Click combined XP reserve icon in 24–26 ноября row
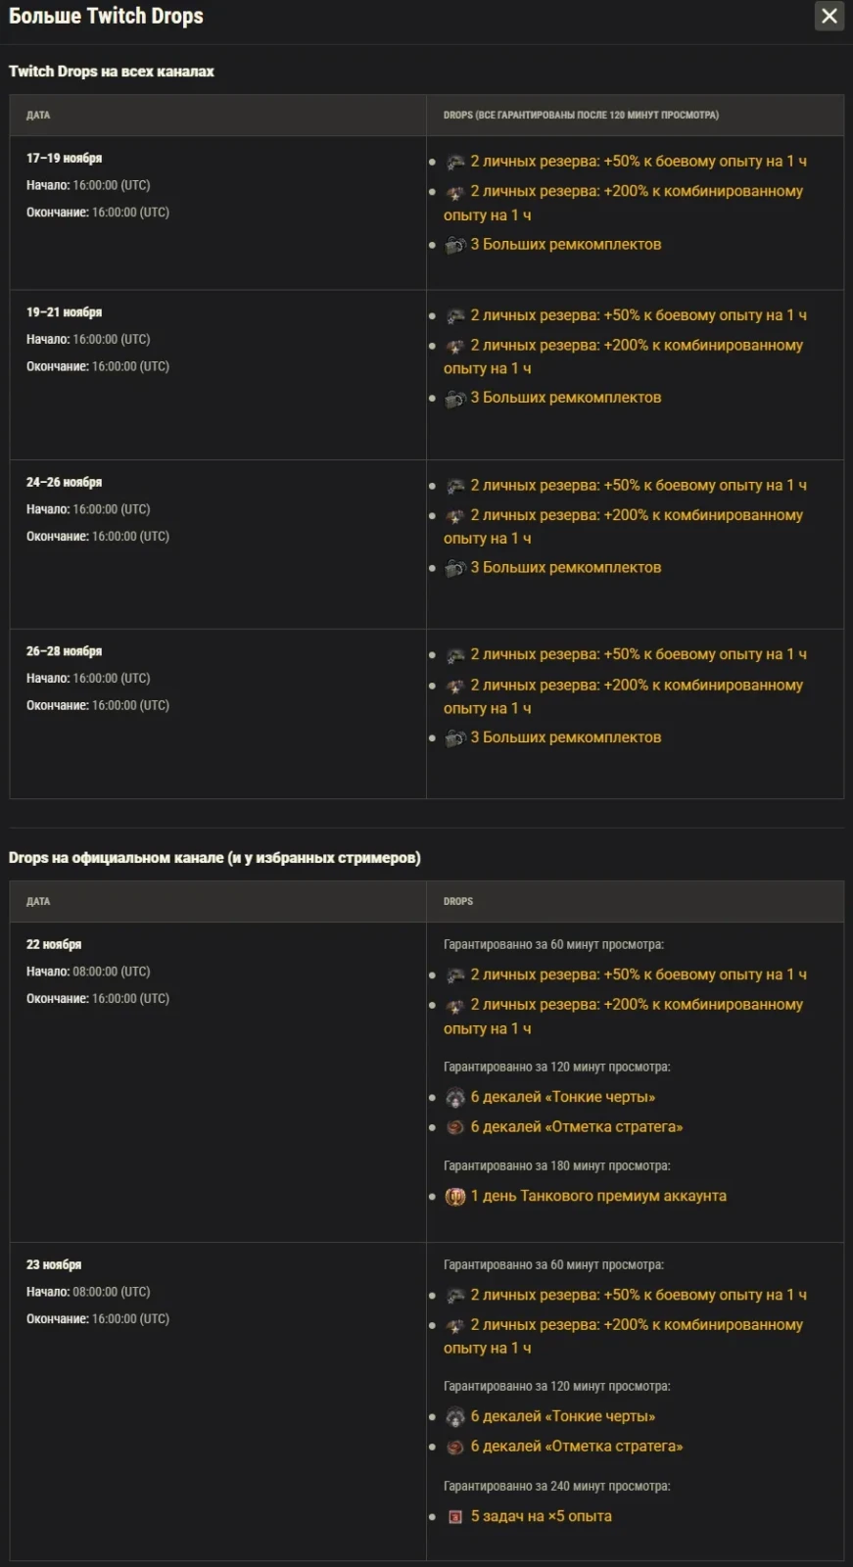The height and width of the screenshot is (1567, 853). click(455, 516)
